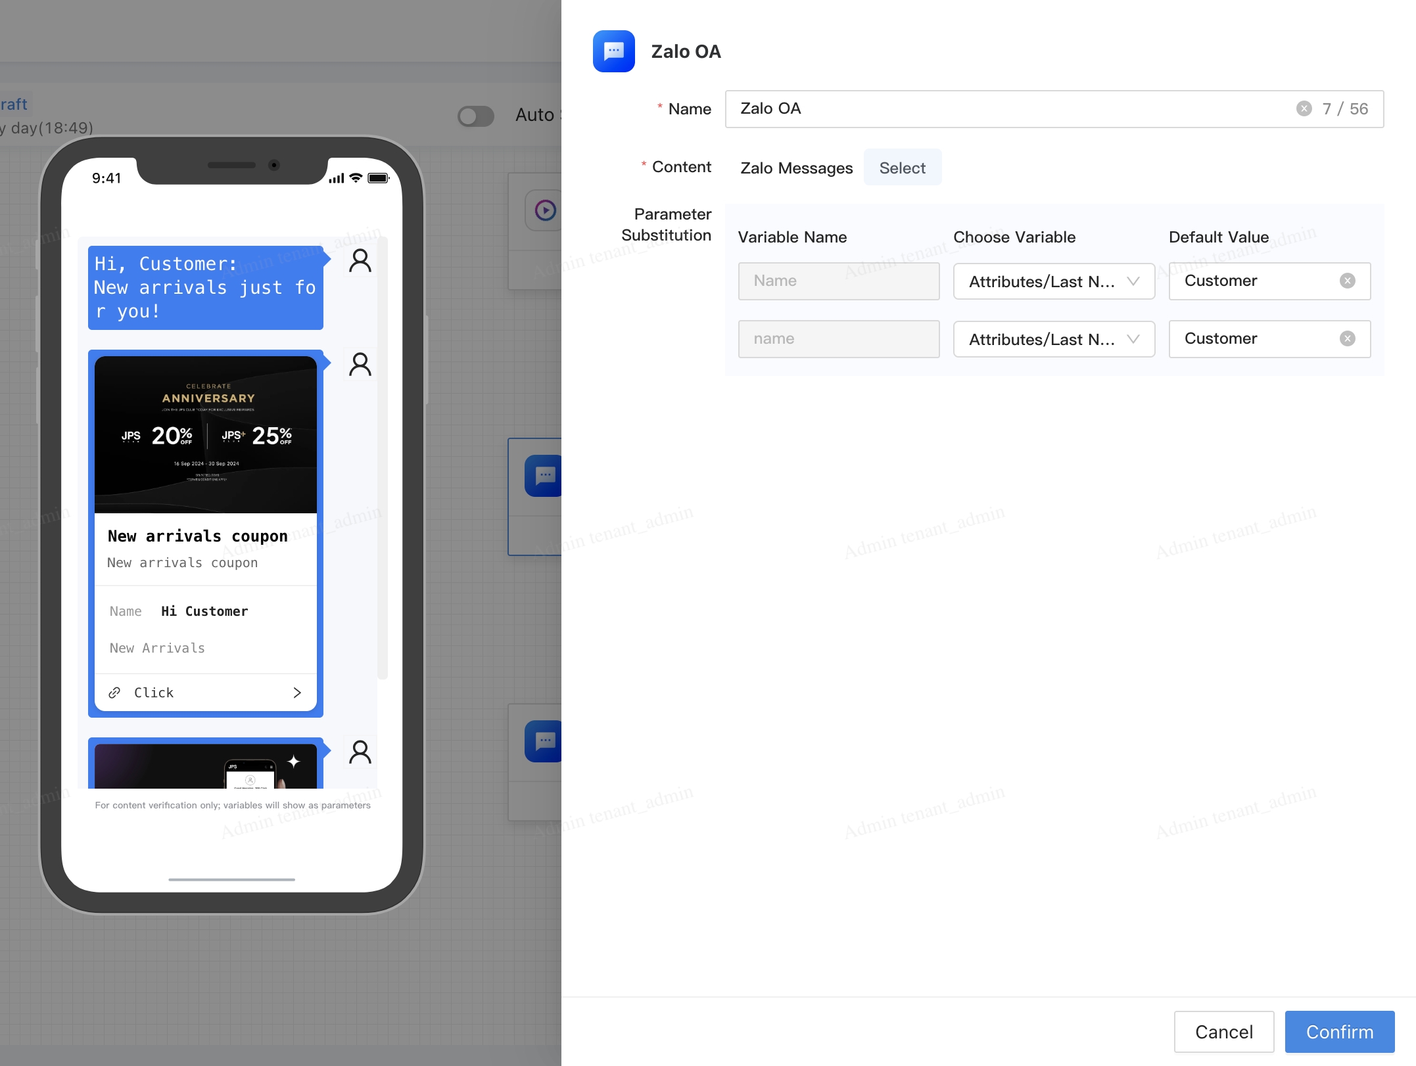Click the coupon card's user avatar icon
The width and height of the screenshot is (1416, 1066).
click(360, 364)
